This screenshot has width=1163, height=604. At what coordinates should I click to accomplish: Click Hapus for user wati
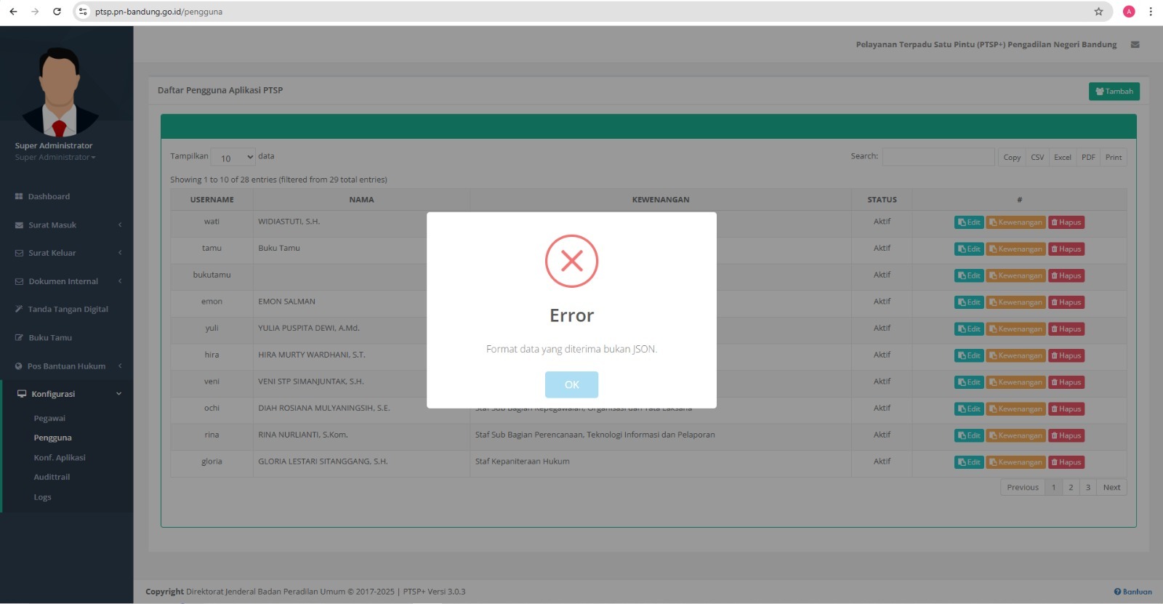1066,222
